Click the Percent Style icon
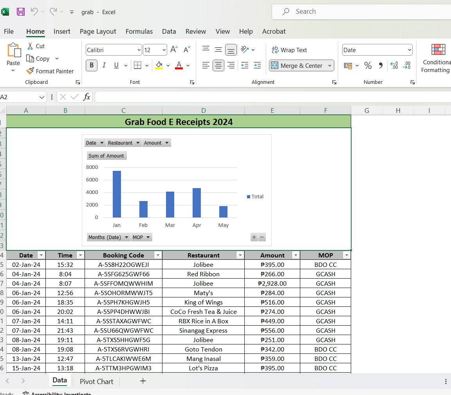The height and width of the screenshot is (395, 451). [368, 66]
